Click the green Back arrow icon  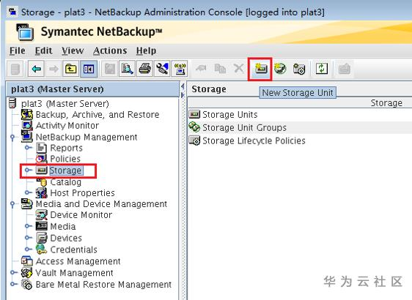point(36,69)
